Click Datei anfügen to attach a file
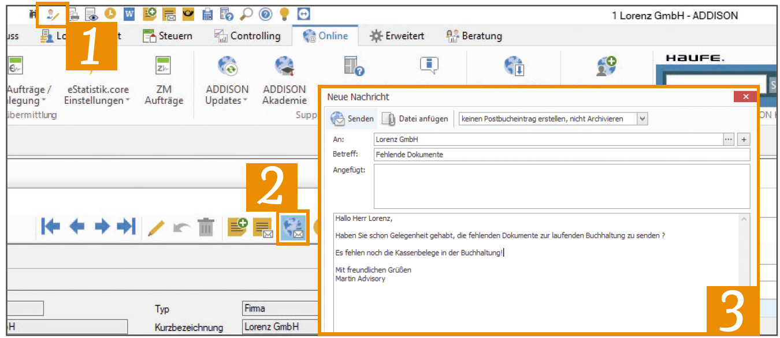The image size is (780, 338). (415, 119)
